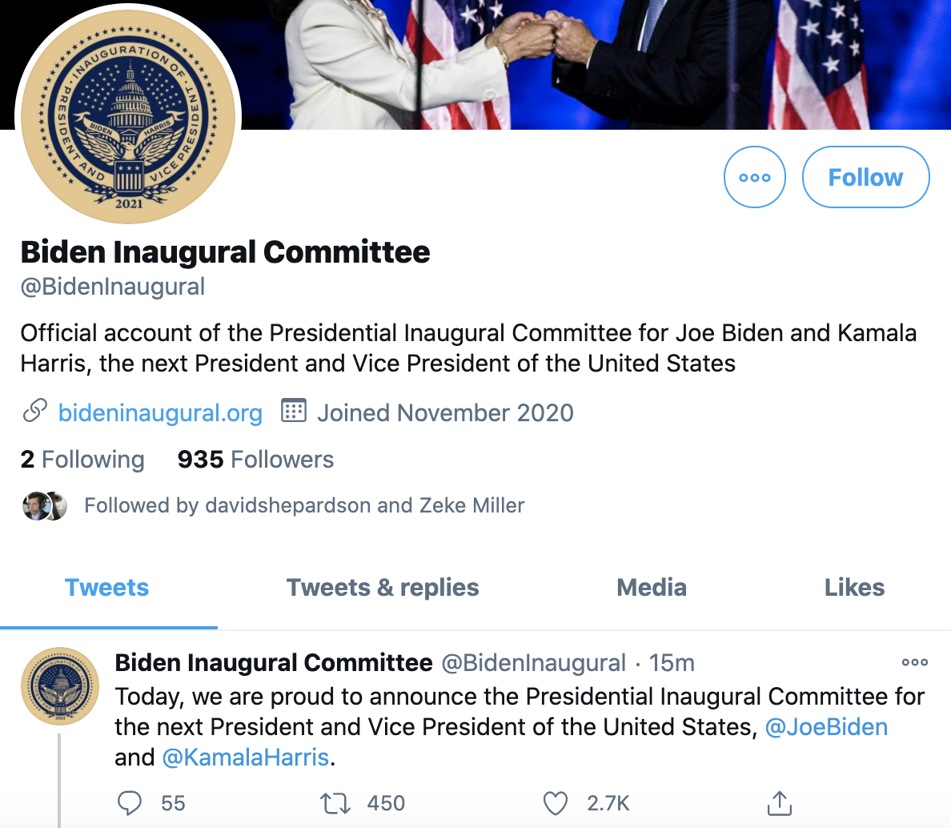Open the @JoeBiden mention
This screenshot has height=828, width=951.
coord(826,727)
